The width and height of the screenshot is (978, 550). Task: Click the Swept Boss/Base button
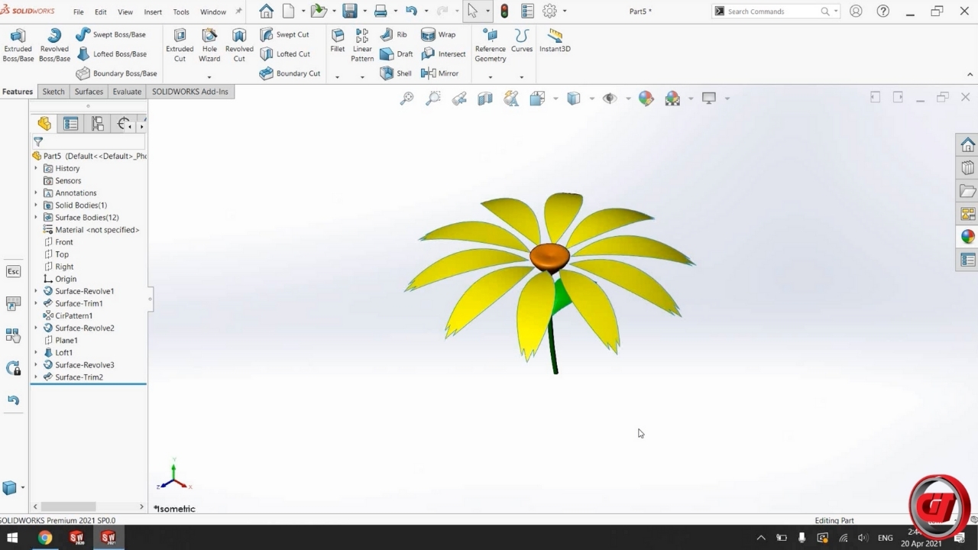click(x=111, y=34)
